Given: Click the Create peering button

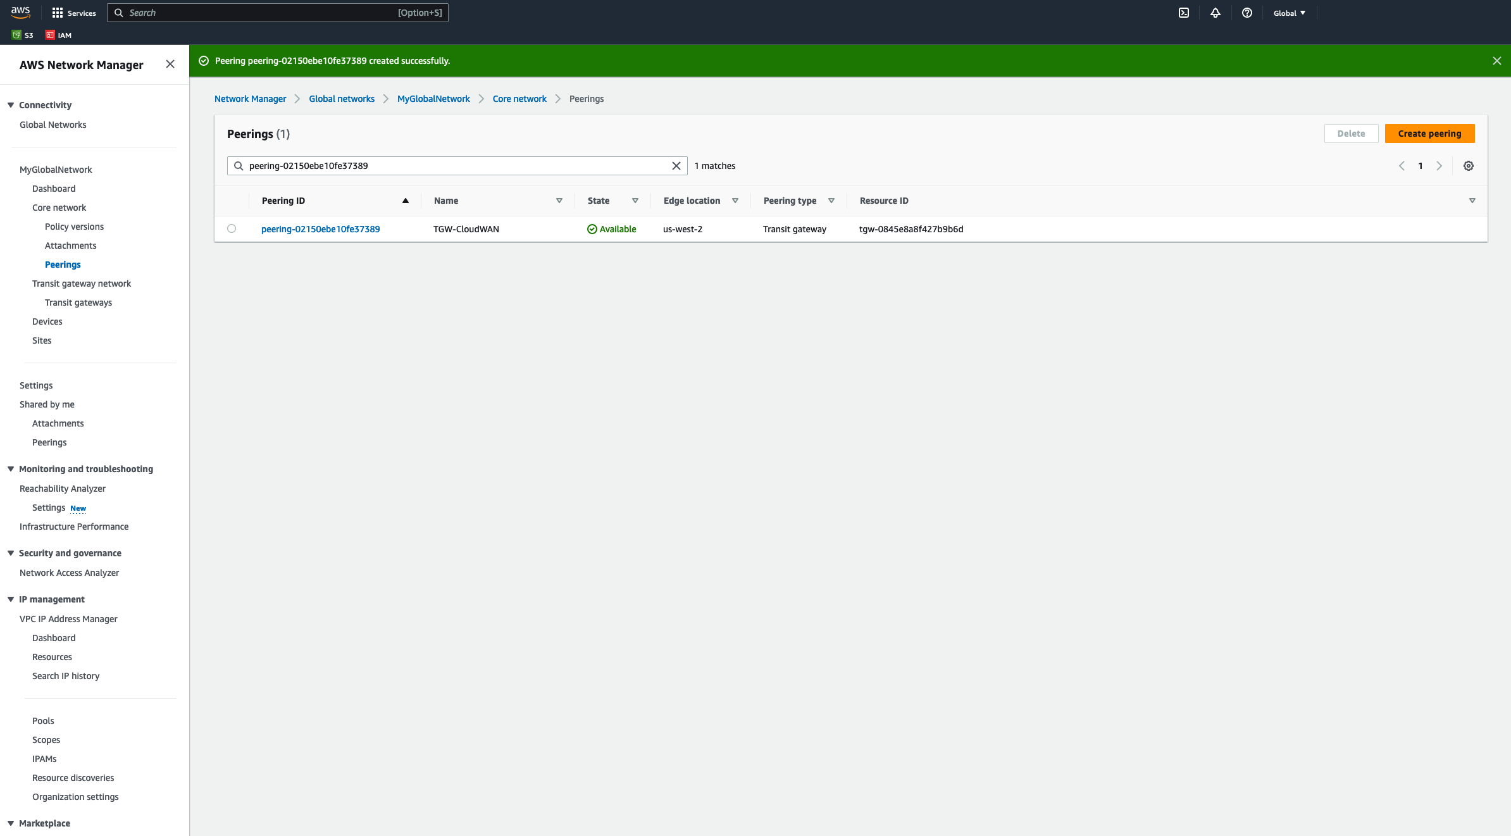Looking at the screenshot, I should click(1429, 134).
